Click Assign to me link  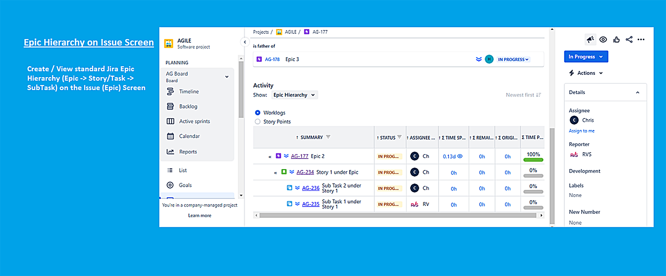(x=582, y=131)
